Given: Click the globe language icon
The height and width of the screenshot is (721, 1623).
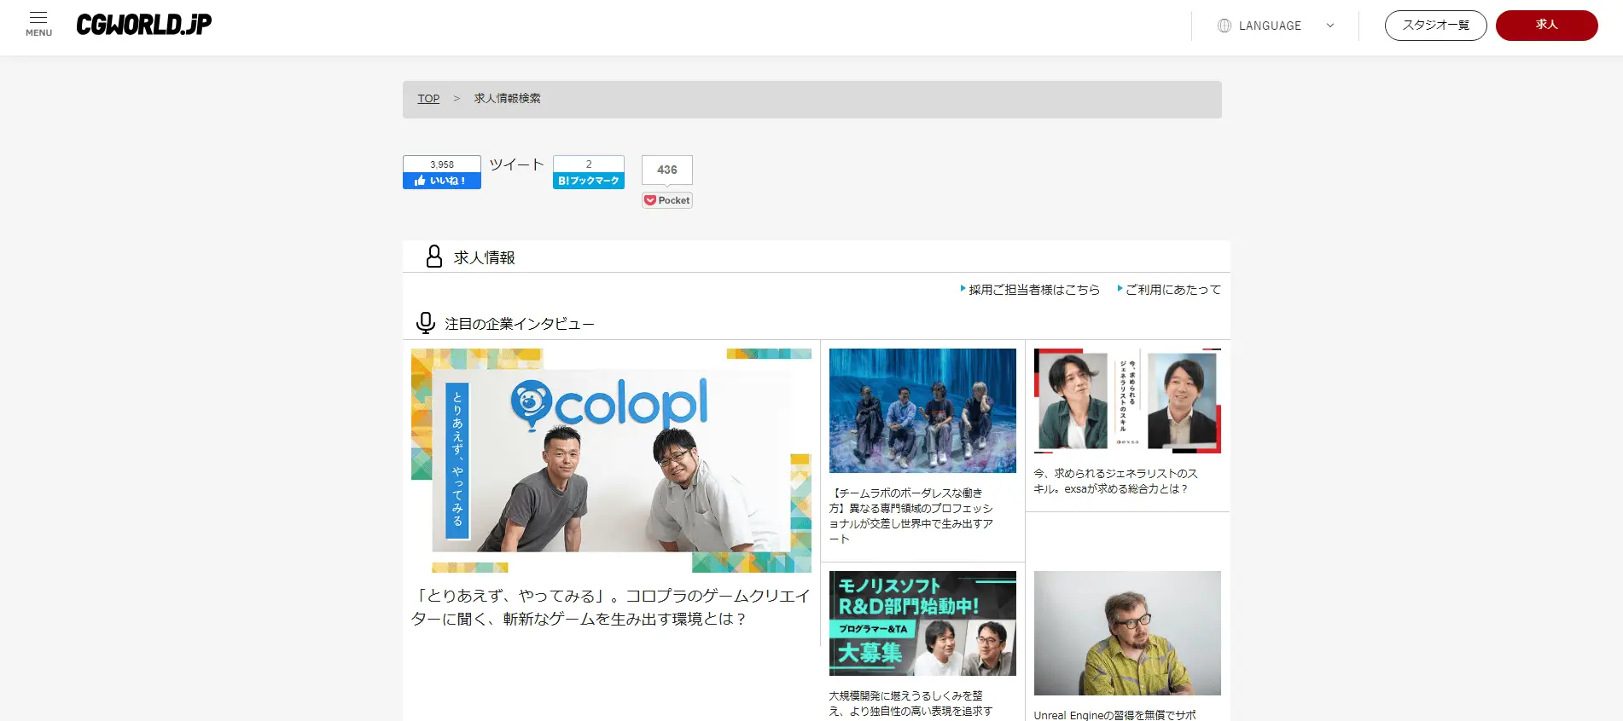Looking at the screenshot, I should [x=1225, y=26].
